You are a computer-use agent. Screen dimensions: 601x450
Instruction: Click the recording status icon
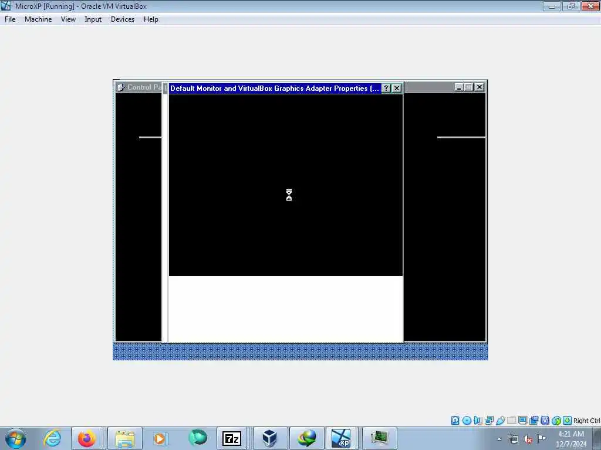pos(534,421)
